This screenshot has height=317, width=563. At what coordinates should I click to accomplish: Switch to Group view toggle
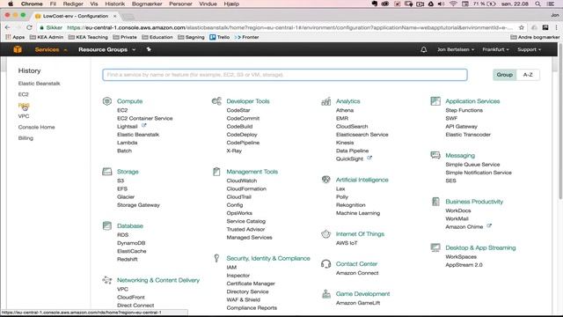click(x=504, y=75)
